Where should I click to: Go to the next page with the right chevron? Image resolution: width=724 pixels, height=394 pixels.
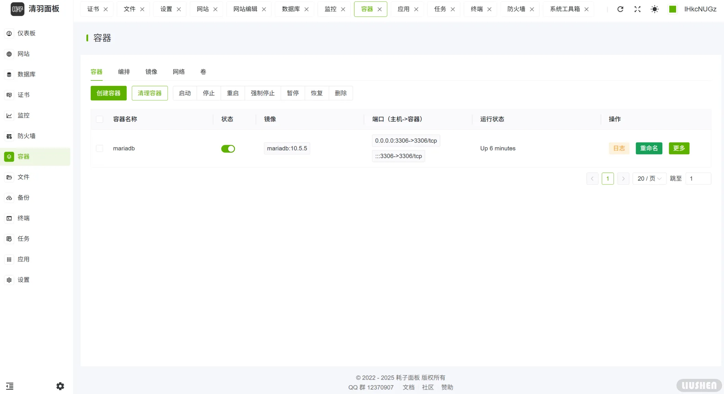(623, 179)
